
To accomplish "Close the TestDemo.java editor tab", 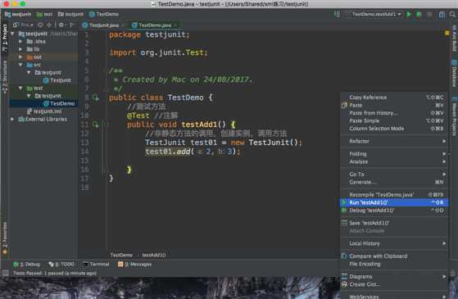I will pyautogui.click(x=175, y=25).
